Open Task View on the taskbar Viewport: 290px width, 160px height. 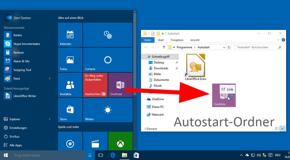click(x=100, y=155)
